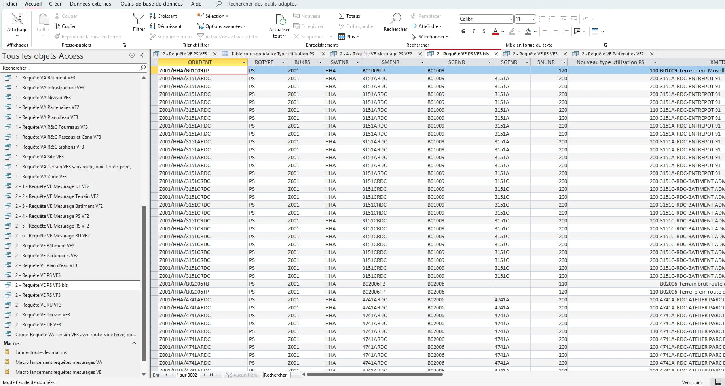Open the font color picker arrow
This screenshot has width=725, height=386.
[503, 32]
